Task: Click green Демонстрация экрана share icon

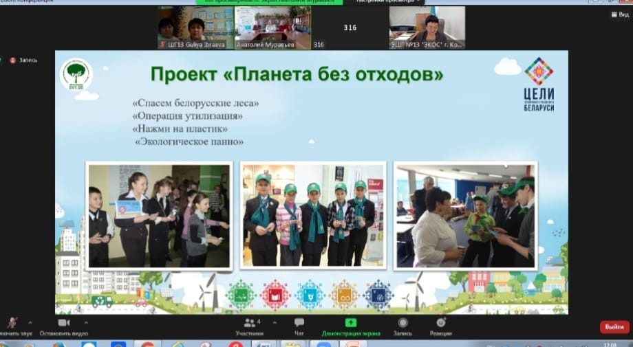Action: (351, 322)
